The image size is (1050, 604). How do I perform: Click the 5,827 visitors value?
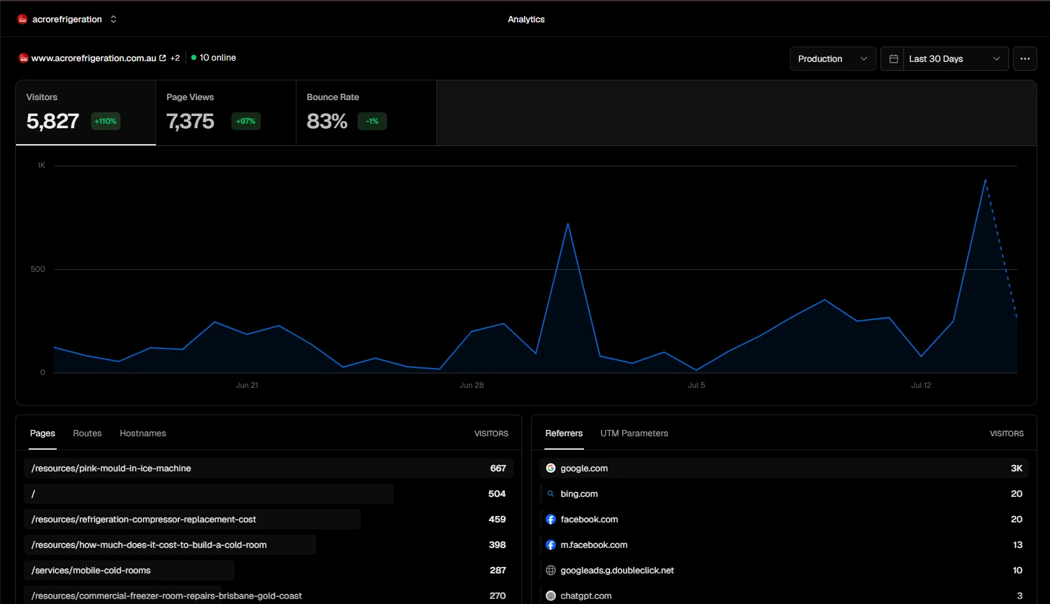coord(53,121)
